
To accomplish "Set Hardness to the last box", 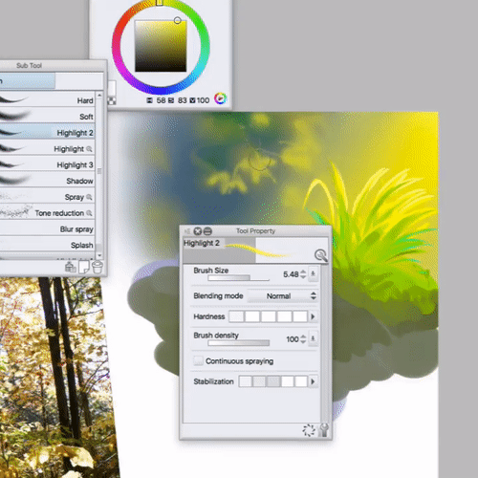I will pos(300,316).
